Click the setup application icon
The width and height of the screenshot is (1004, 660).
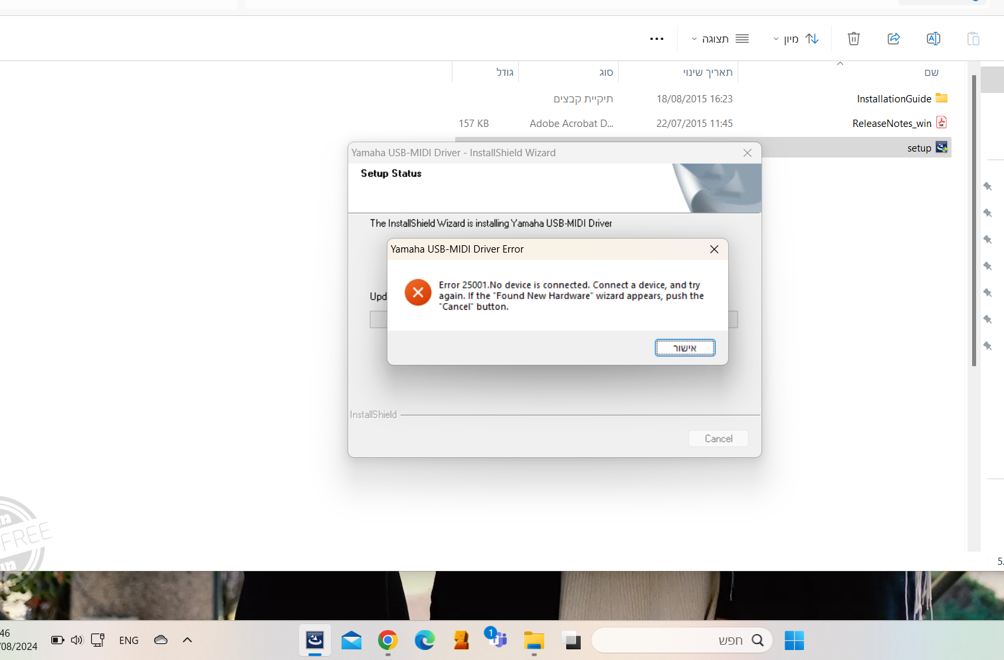coord(942,147)
